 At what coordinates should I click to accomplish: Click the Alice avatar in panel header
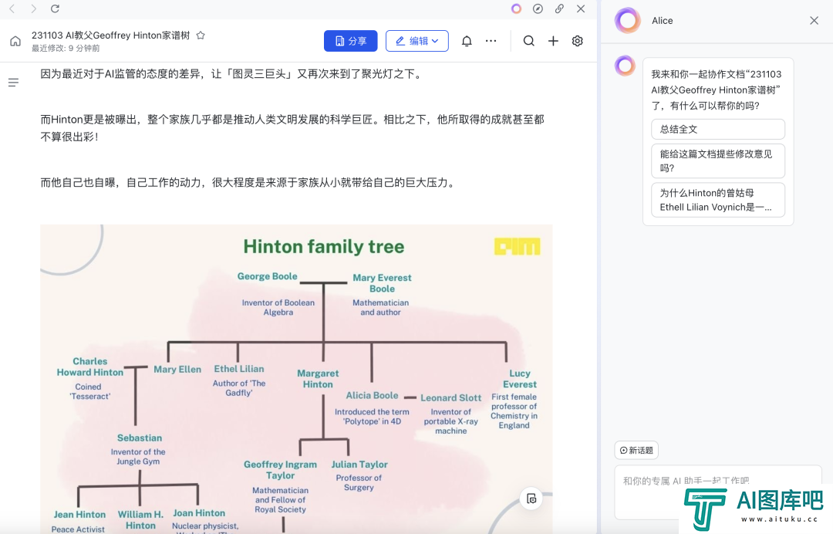click(627, 21)
